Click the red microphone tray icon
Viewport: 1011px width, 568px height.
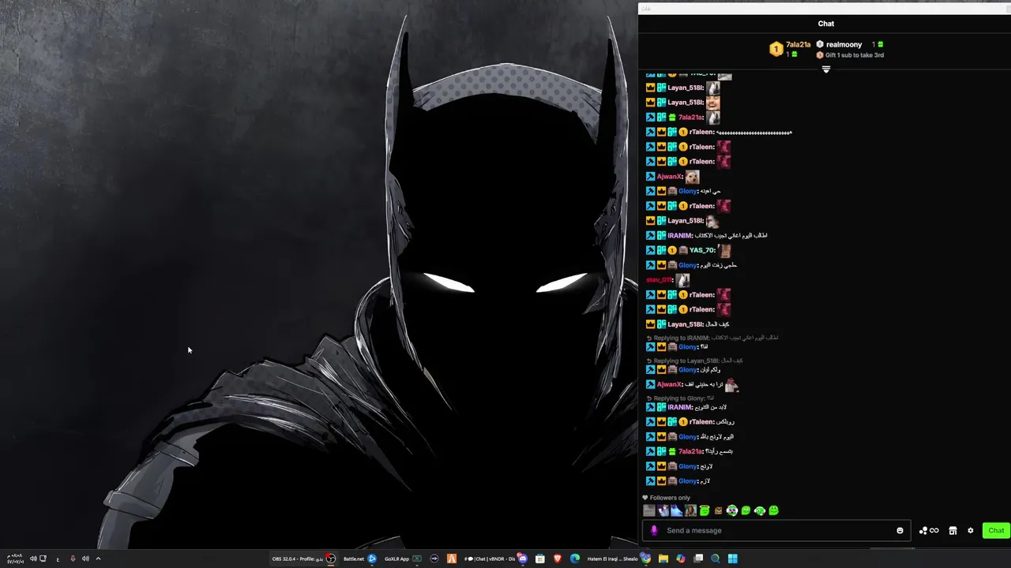tap(73, 559)
